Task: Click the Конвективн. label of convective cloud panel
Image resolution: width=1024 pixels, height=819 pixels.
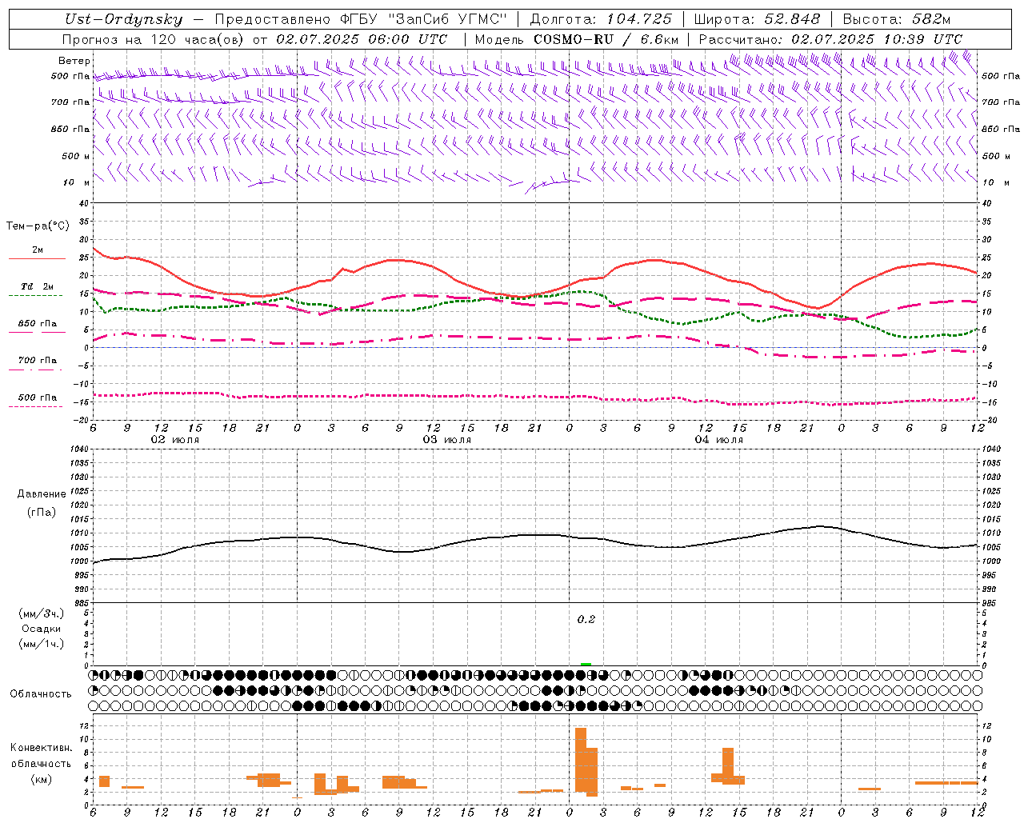Action: [42, 748]
